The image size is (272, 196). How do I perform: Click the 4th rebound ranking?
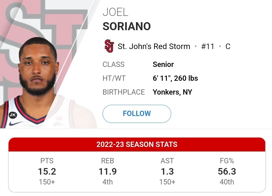click(x=108, y=182)
